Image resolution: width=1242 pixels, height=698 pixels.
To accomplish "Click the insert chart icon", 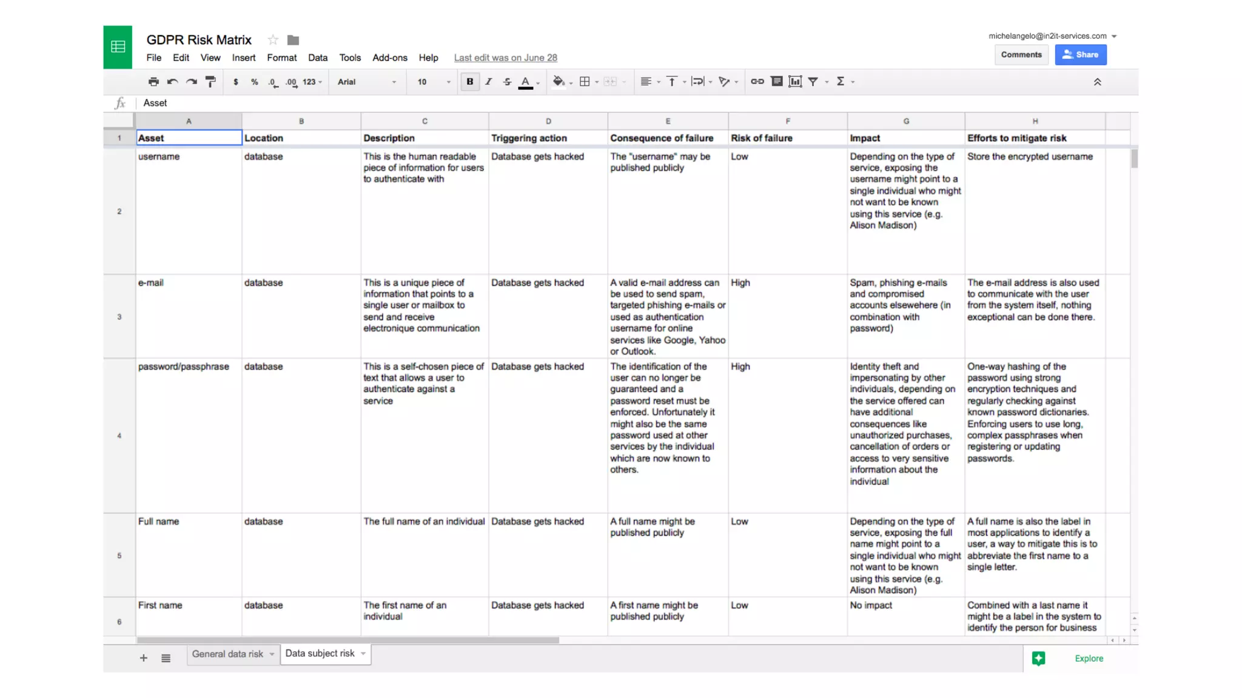I will [795, 82].
